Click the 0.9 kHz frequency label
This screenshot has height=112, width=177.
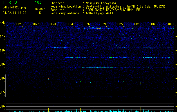pos(3,64)
